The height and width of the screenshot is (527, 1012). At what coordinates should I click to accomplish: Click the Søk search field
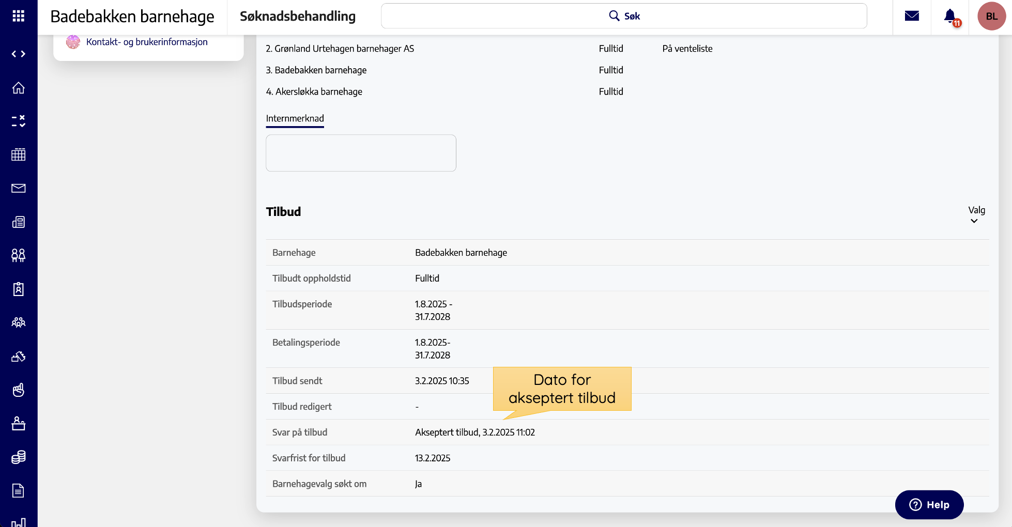point(623,16)
